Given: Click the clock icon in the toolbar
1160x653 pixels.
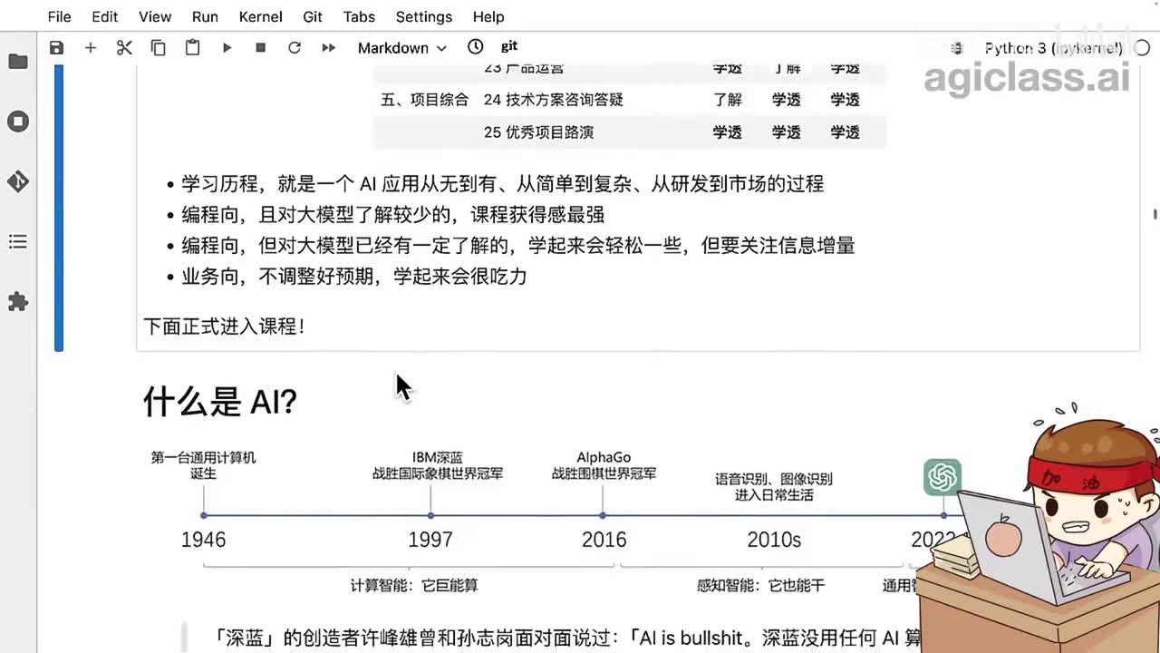Looking at the screenshot, I should pos(476,46).
